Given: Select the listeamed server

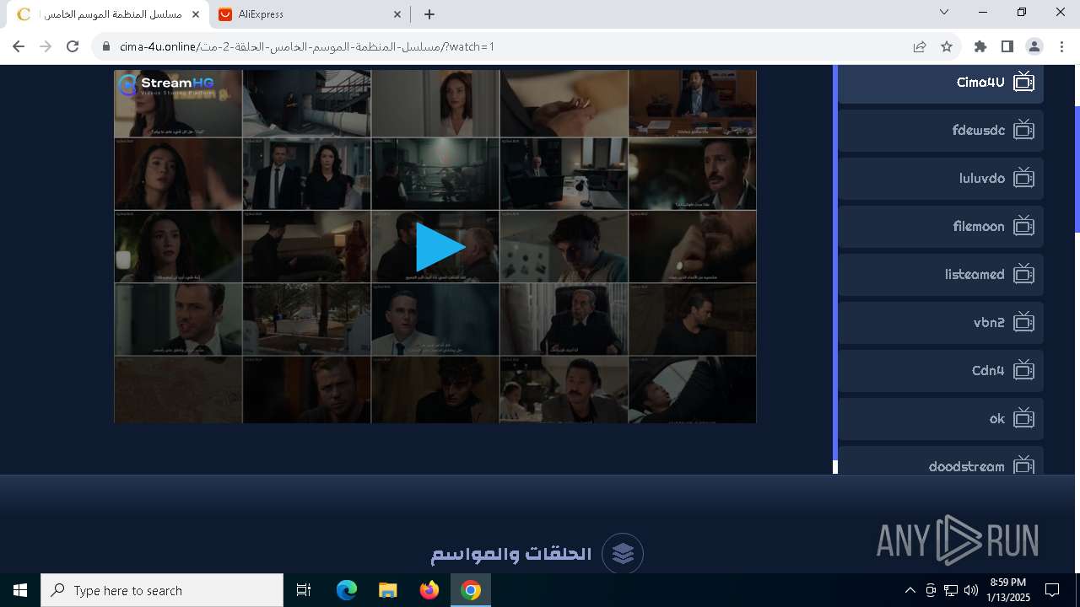Looking at the screenshot, I should [x=941, y=275].
